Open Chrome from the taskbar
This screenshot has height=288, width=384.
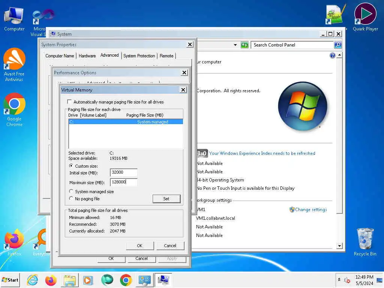(x=126, y=280)
